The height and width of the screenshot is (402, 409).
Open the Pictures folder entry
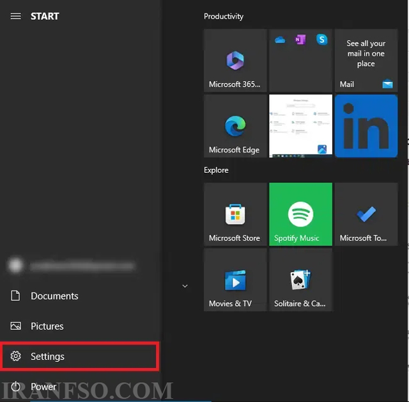click(79, 326)
